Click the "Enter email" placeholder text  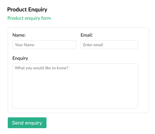point(93,45)
